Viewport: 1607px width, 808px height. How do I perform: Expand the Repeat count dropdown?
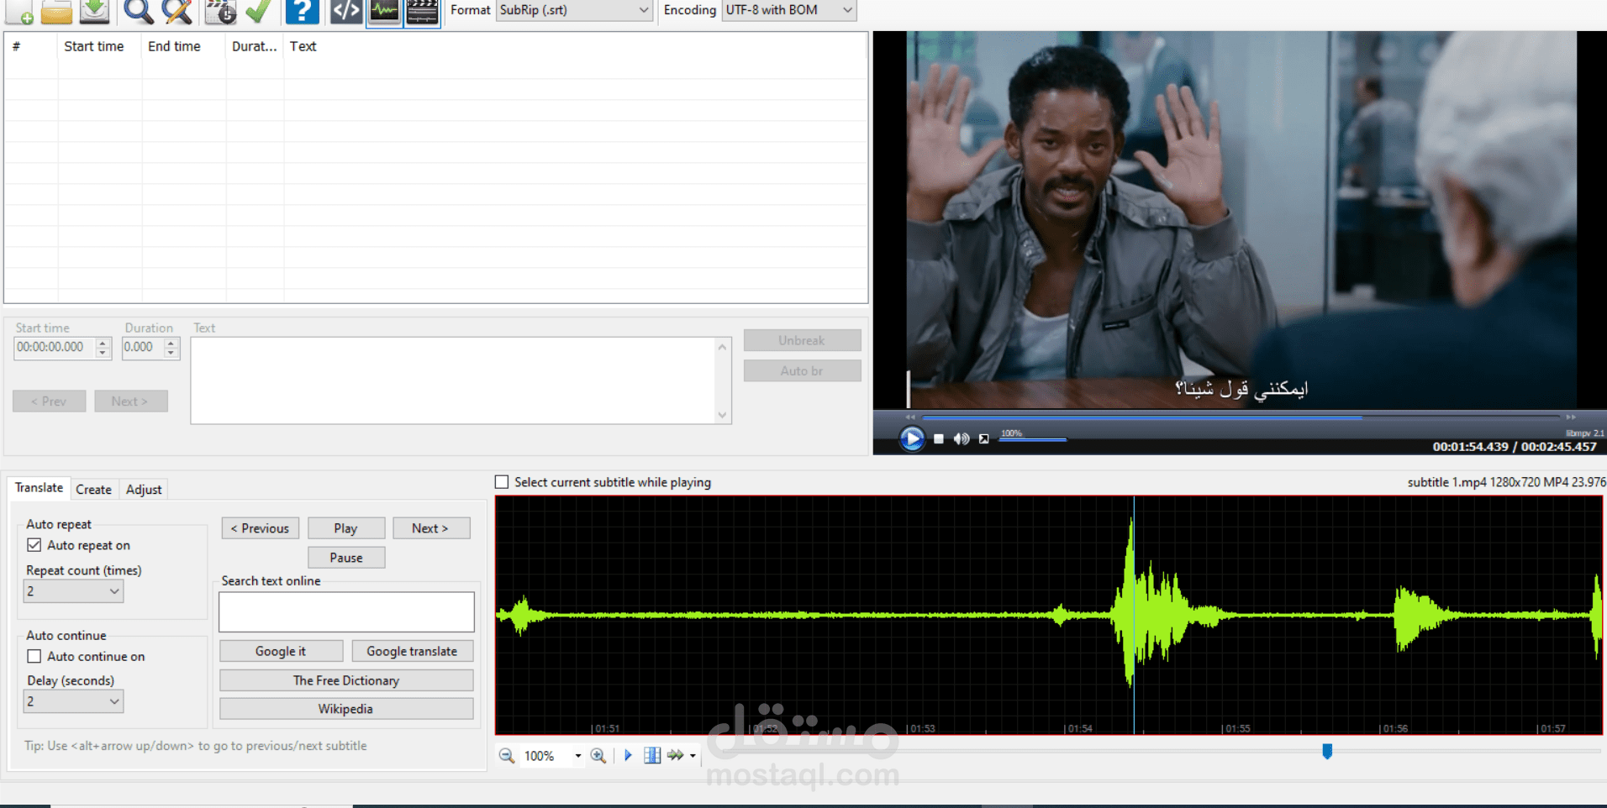(73, 591)
